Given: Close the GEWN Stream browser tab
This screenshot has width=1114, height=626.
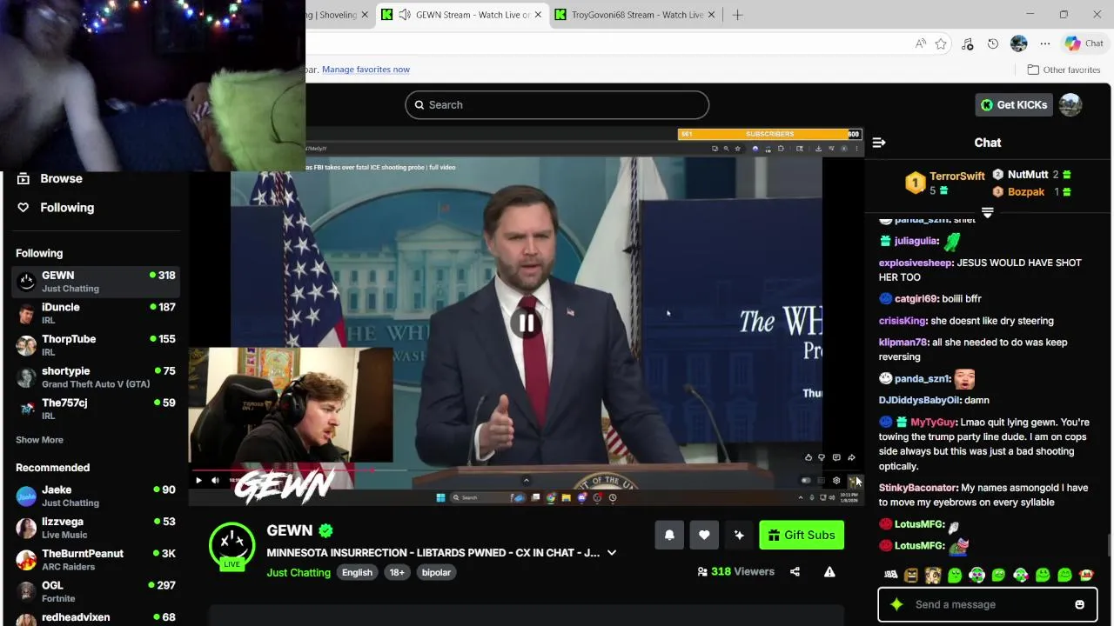Looking at the screenshot, I should tap(538, 15).
